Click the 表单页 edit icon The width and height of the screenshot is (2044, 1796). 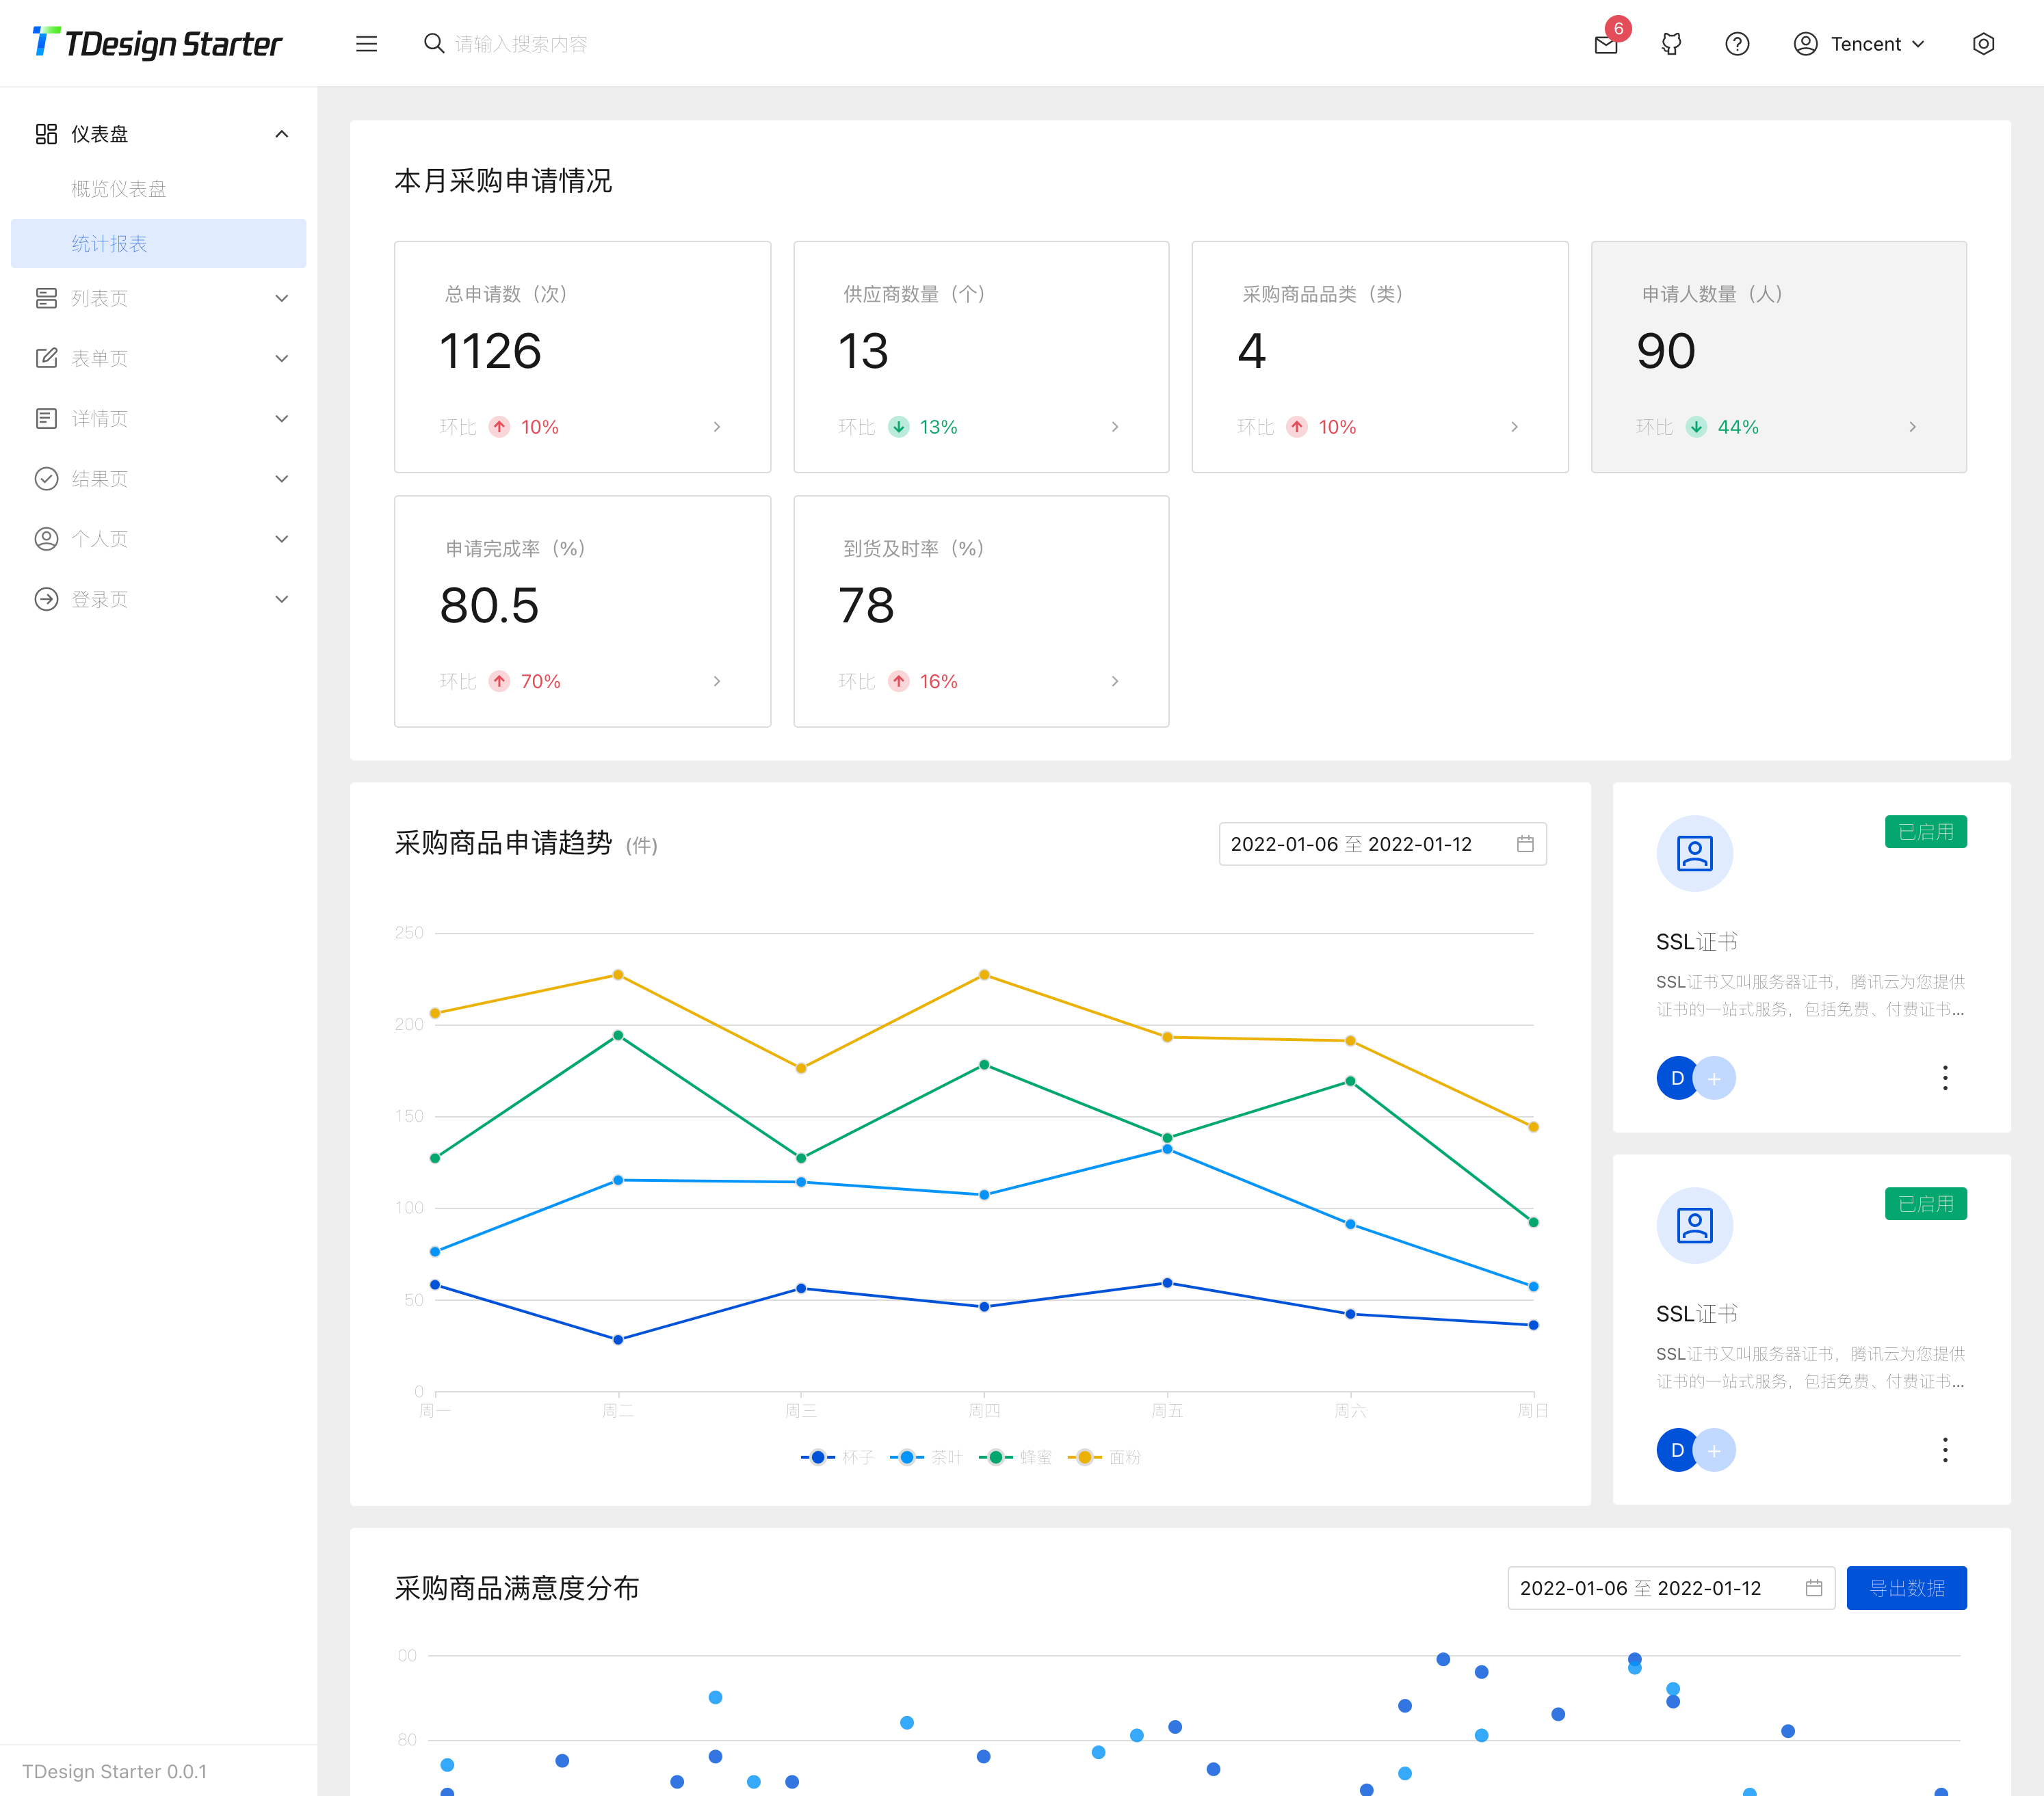coord(46,358)
